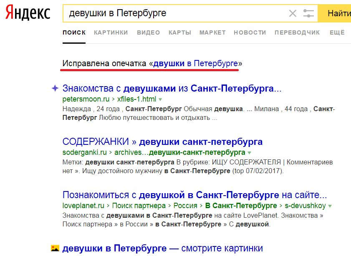Clear the search query with X icon
The image size is (351, 256).
[293, 13]
